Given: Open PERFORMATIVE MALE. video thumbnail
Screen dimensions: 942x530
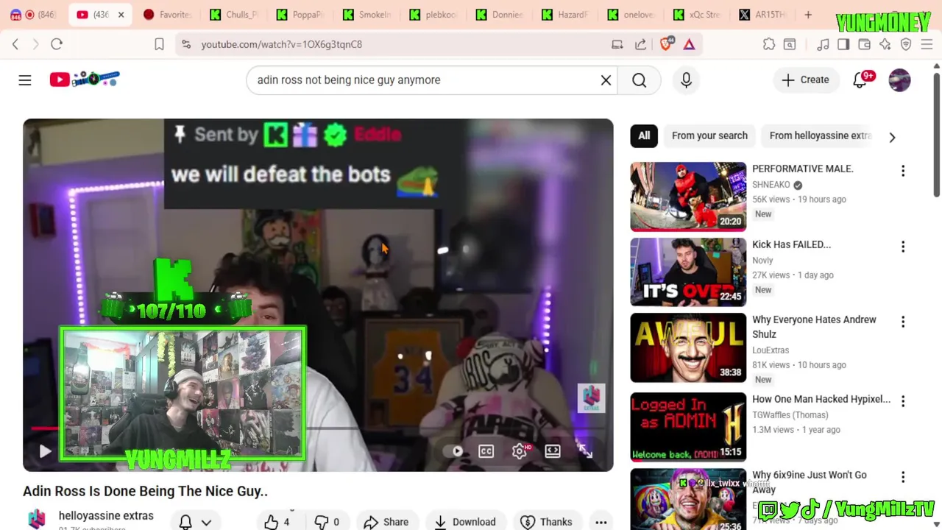Looking at the screenshot, I should (x=688, y=197).
